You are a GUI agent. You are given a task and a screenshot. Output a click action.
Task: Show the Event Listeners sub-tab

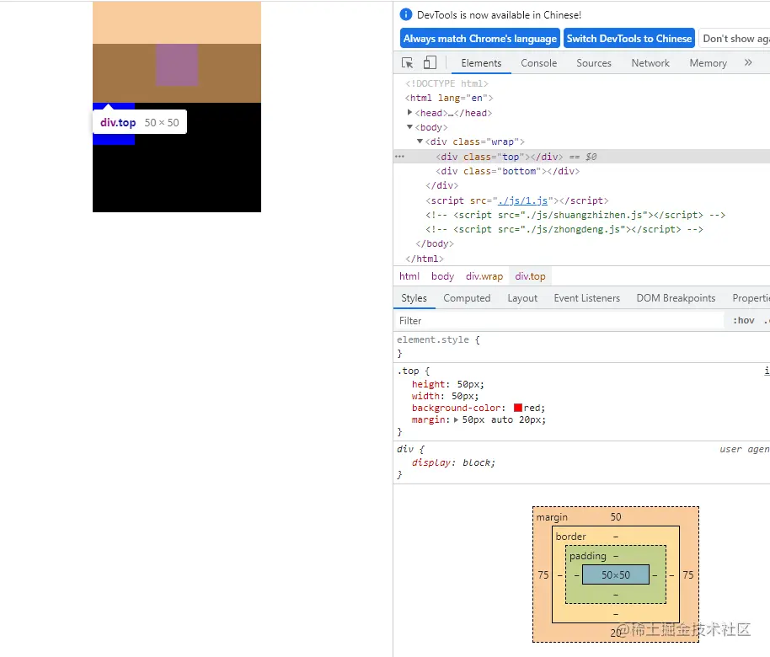(x=587, y=298)
